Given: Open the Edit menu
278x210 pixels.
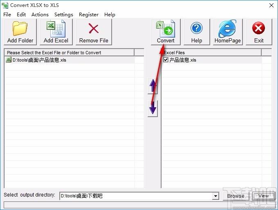Looking at the screenshot, I should pyautogui.click(x=21, y=15).
